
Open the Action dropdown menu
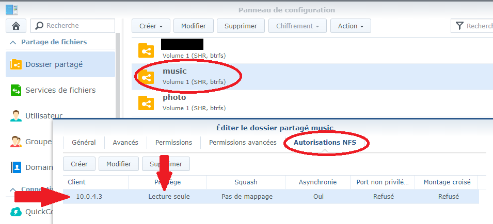[x=351, y=26]
